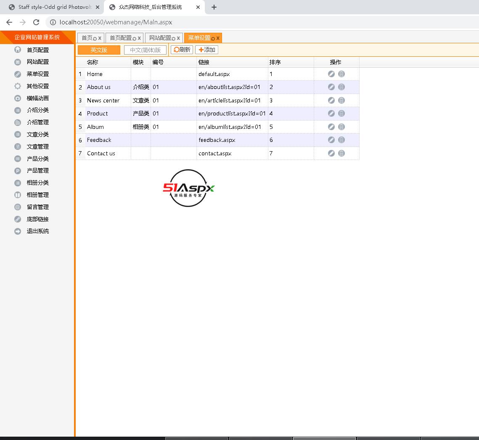Open 产品管理 in the sidebar
This screenshot has height=440, width=479.
coord(37,170)
